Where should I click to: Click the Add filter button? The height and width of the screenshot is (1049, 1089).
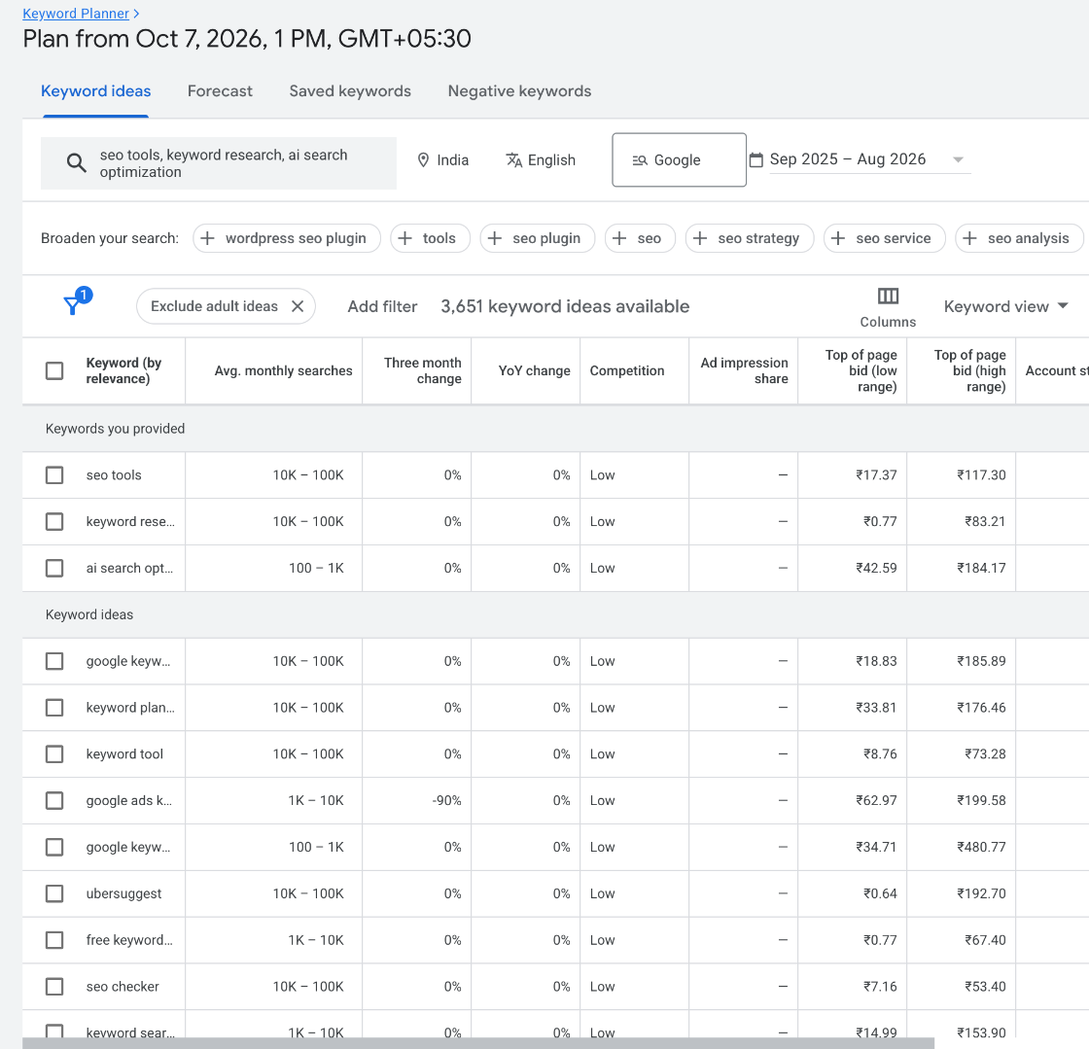[x=382, y=306]
